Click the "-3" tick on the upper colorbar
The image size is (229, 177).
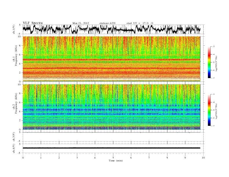(x=213, y=47)
